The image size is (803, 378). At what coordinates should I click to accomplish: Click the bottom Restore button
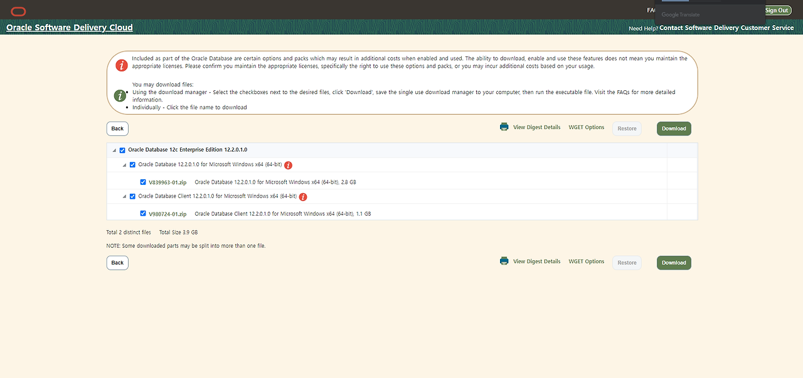[627, 263]
